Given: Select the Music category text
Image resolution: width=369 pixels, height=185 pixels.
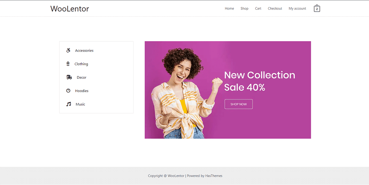Looking at the screenshot, I should tap(80, 104).
